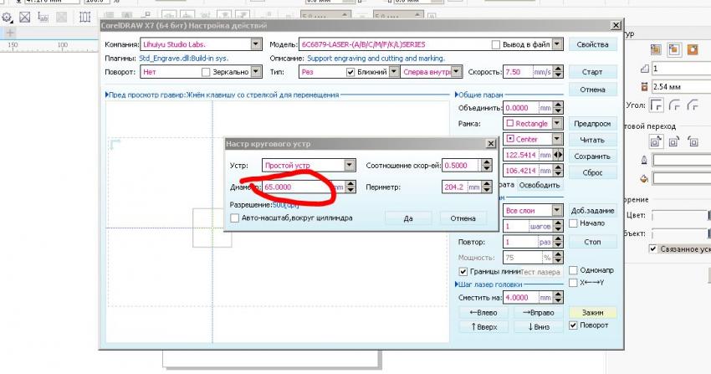Uncheck the Поворот checkbox

pyautogui.click(x=573, y=325)
